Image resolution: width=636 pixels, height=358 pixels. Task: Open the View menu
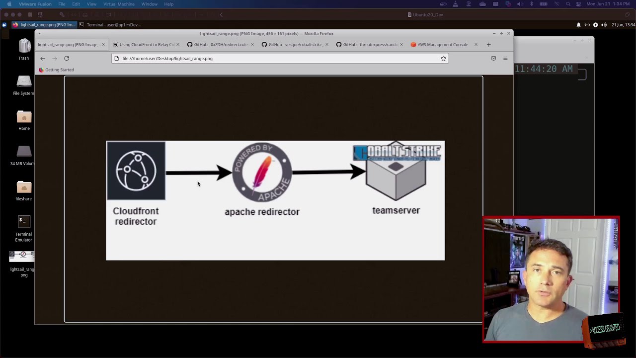pyautogui.click(x=91, y=4)
